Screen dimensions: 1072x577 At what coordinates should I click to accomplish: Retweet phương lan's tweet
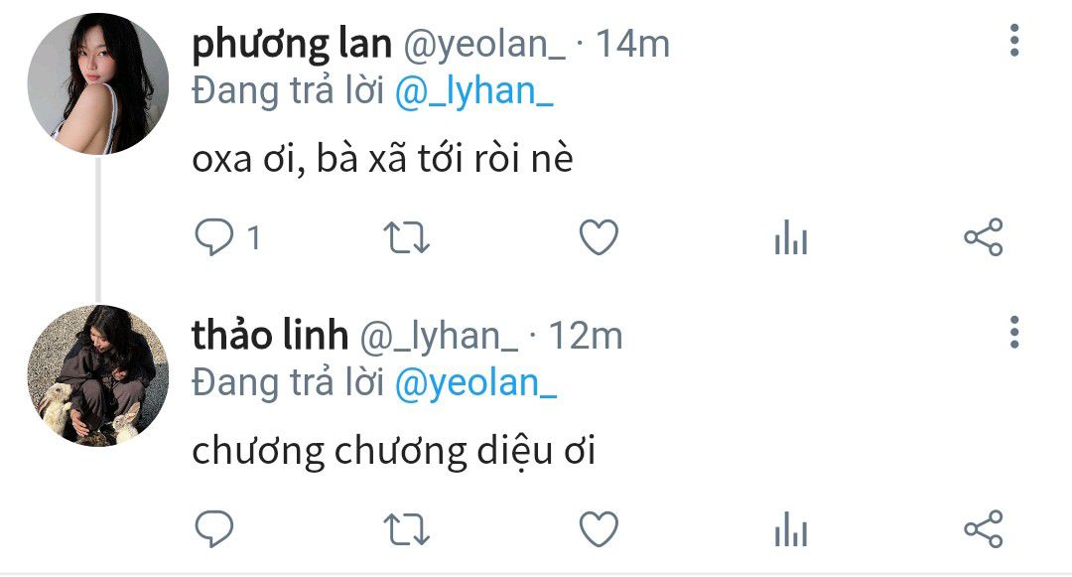(x=406, y=238)
